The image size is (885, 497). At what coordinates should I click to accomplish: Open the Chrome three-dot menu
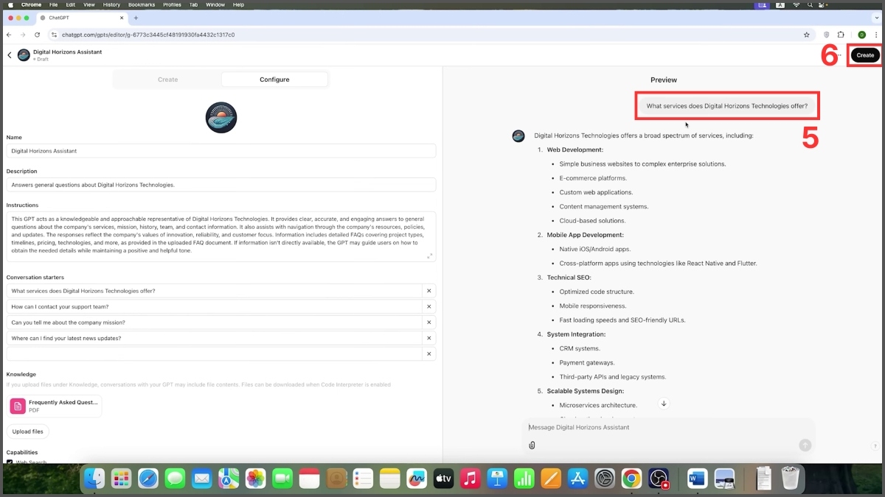(x=876, y=35)
